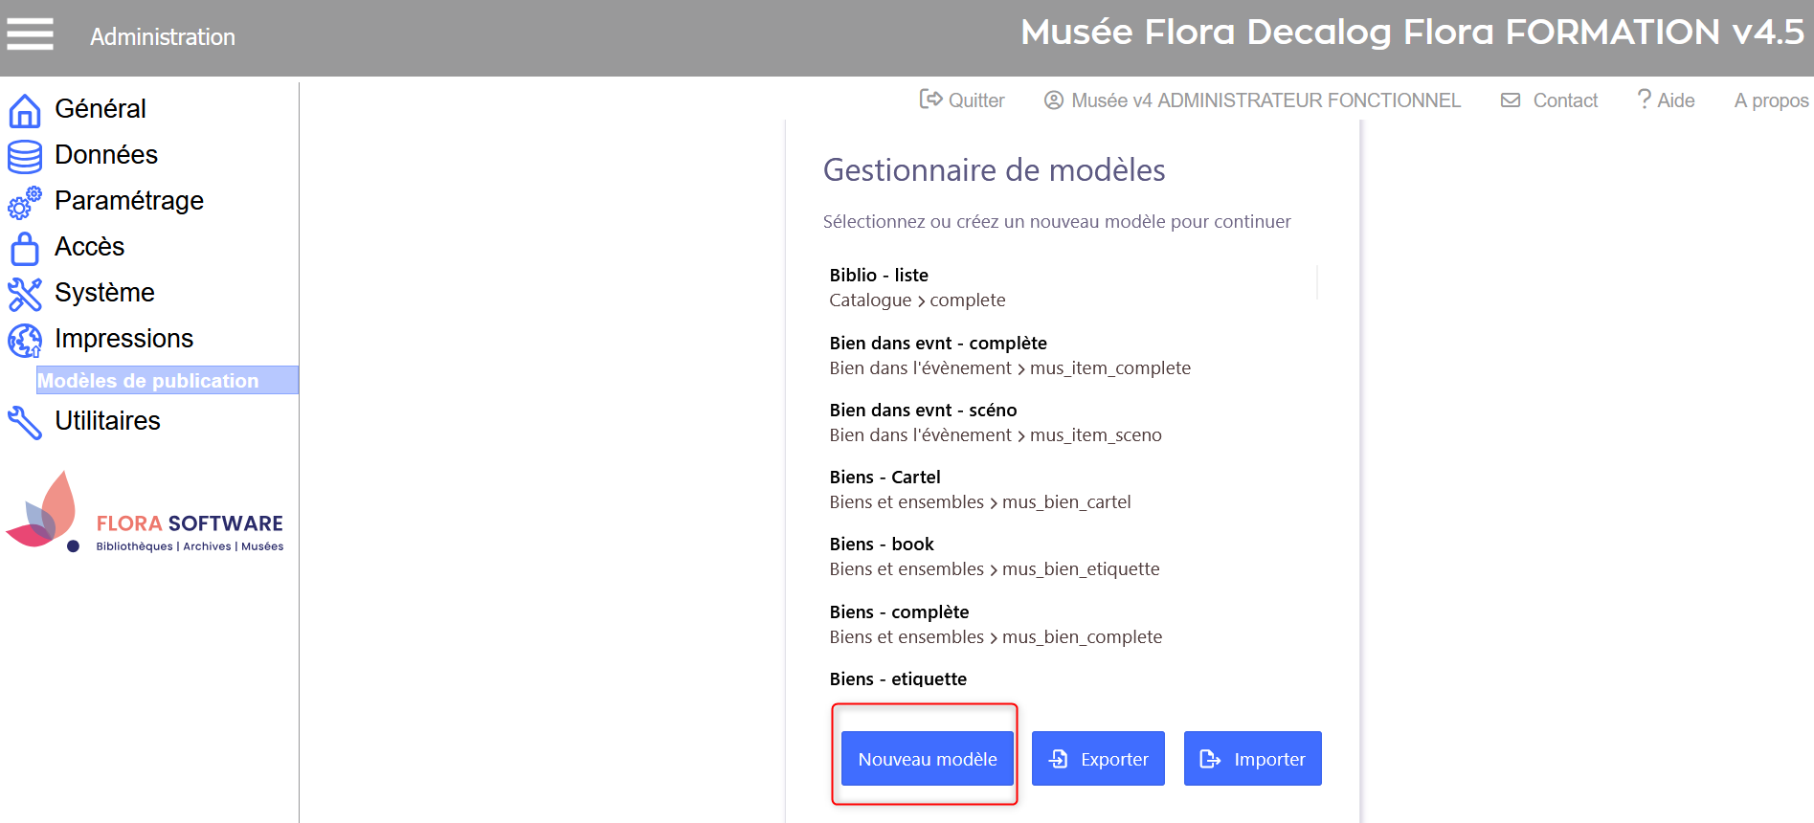Click the Importer button

1252,759
